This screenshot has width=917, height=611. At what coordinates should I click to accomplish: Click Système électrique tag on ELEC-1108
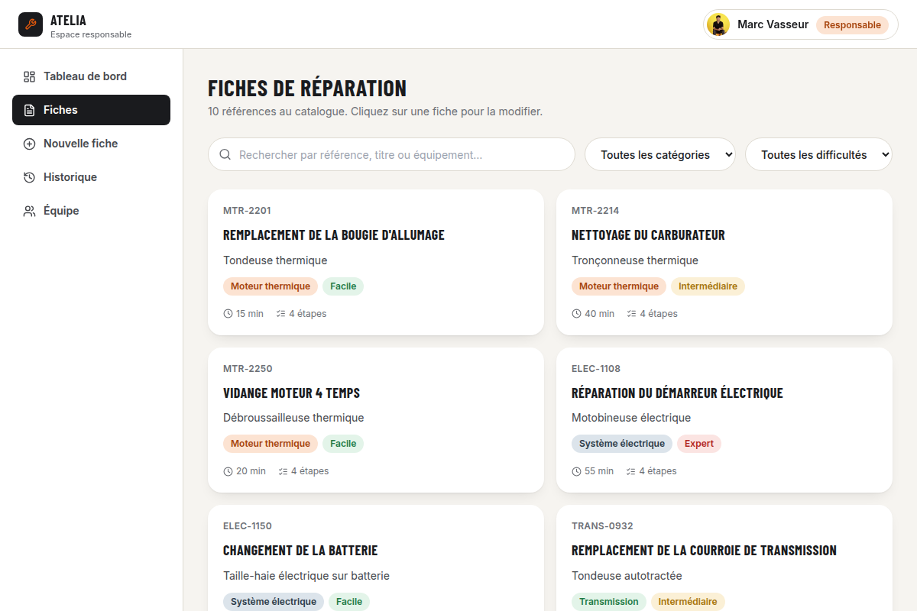[622, 444]
